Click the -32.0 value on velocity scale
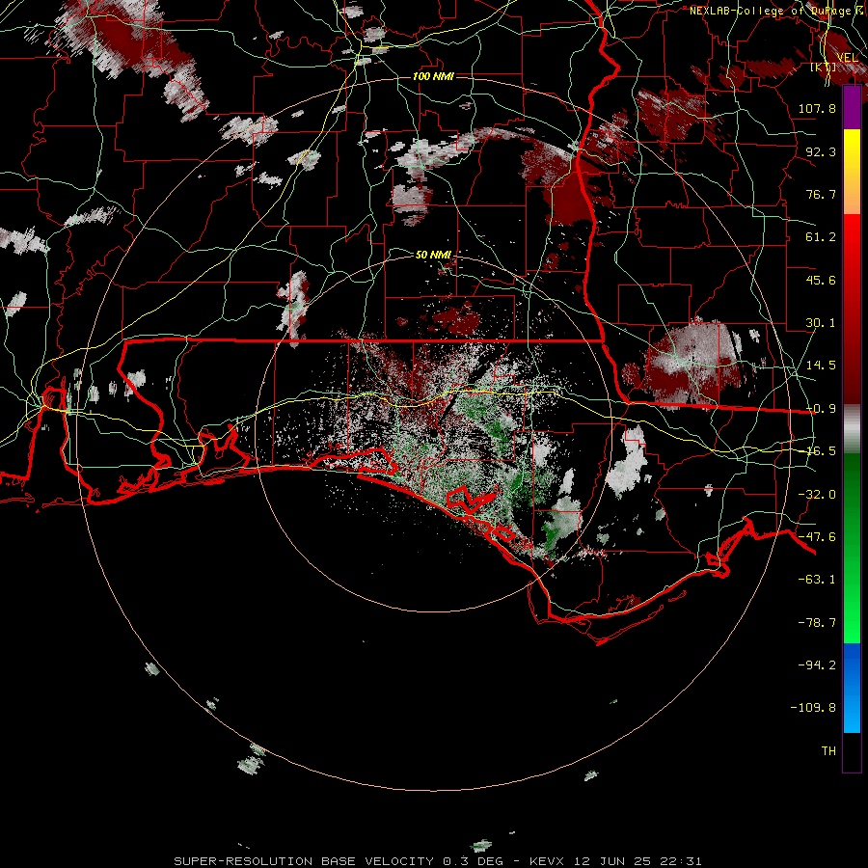Image resolution: width=868 pixels, height=868 pixels. pyautogui.click(x=817, y=495)
